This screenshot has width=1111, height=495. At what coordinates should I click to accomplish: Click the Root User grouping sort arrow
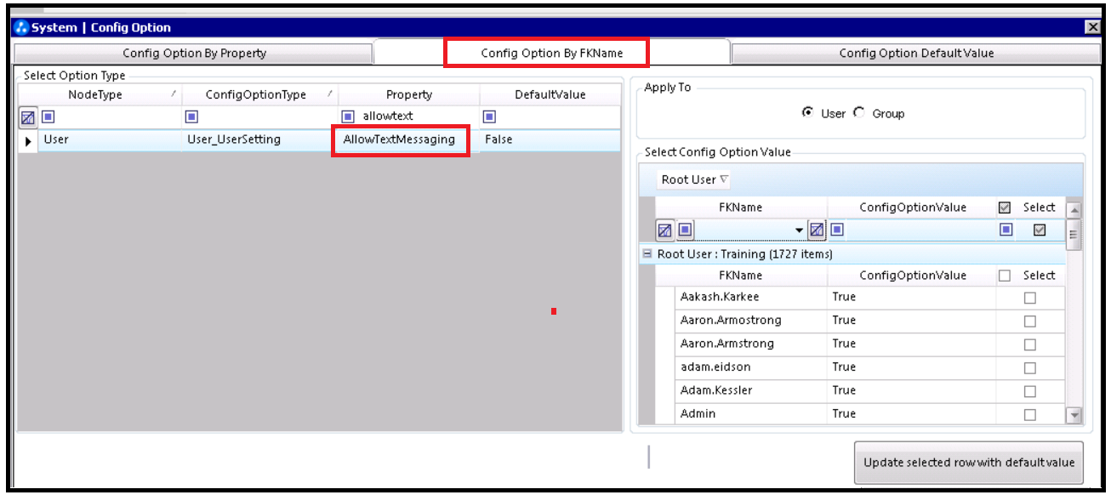724,179
